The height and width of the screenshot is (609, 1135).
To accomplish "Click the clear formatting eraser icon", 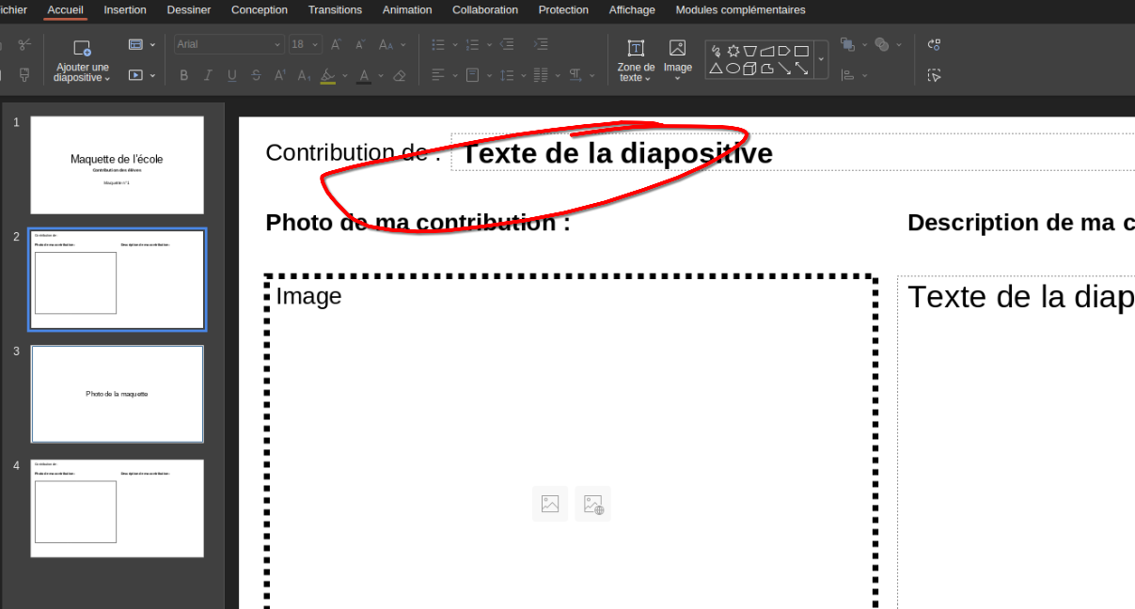I will [399, 75].
